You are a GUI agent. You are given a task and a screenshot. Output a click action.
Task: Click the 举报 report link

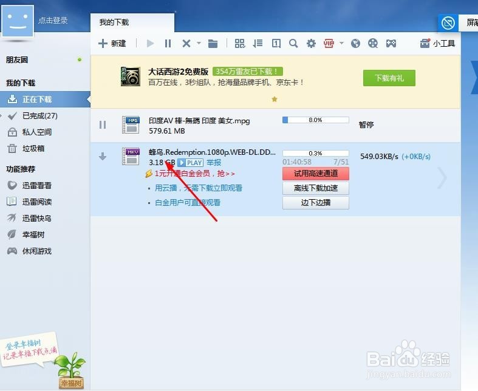point(214,163)
